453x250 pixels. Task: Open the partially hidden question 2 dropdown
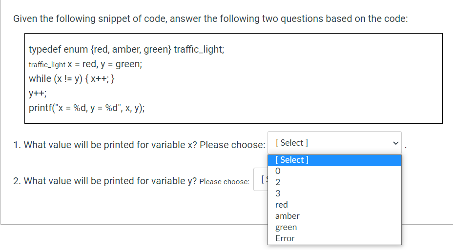tap(261, 179)
